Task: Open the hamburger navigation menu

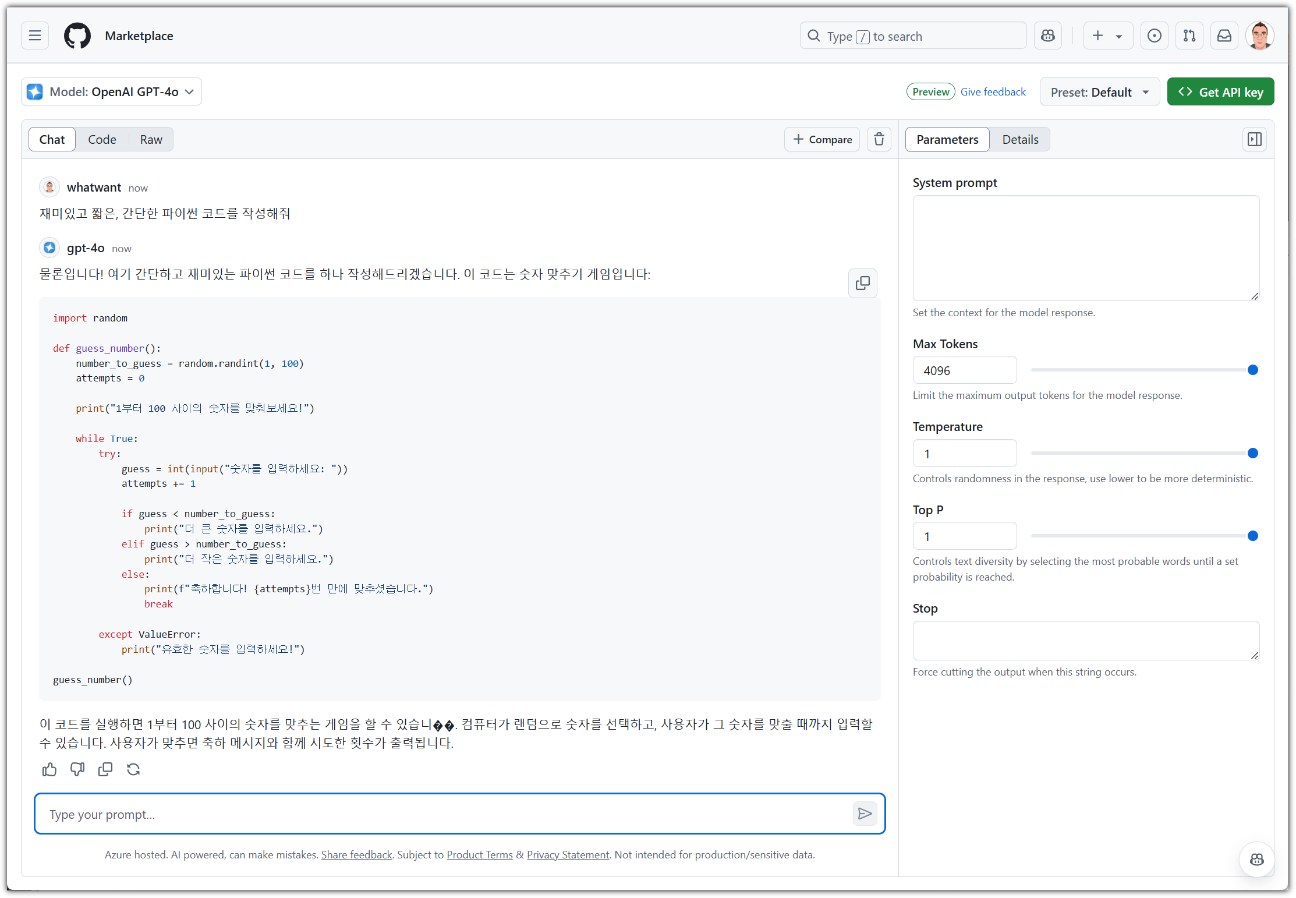Action: point(35,36)
